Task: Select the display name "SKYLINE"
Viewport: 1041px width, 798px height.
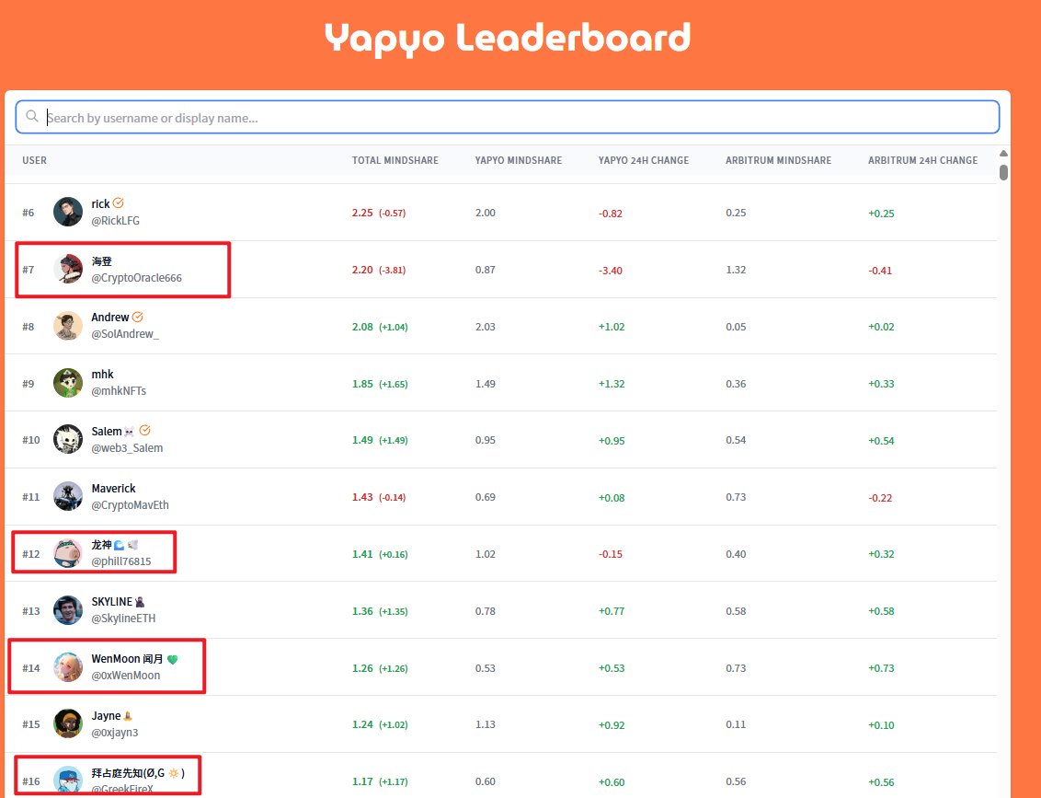Action: [112, 602]
